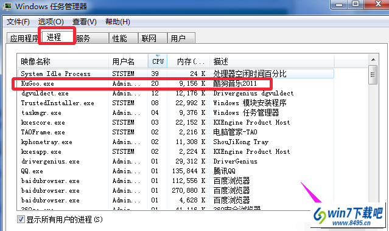Select baidubrowser.exe using 270,880 K
The width and height of the screenshot is (389, 231).
point(176,190)
